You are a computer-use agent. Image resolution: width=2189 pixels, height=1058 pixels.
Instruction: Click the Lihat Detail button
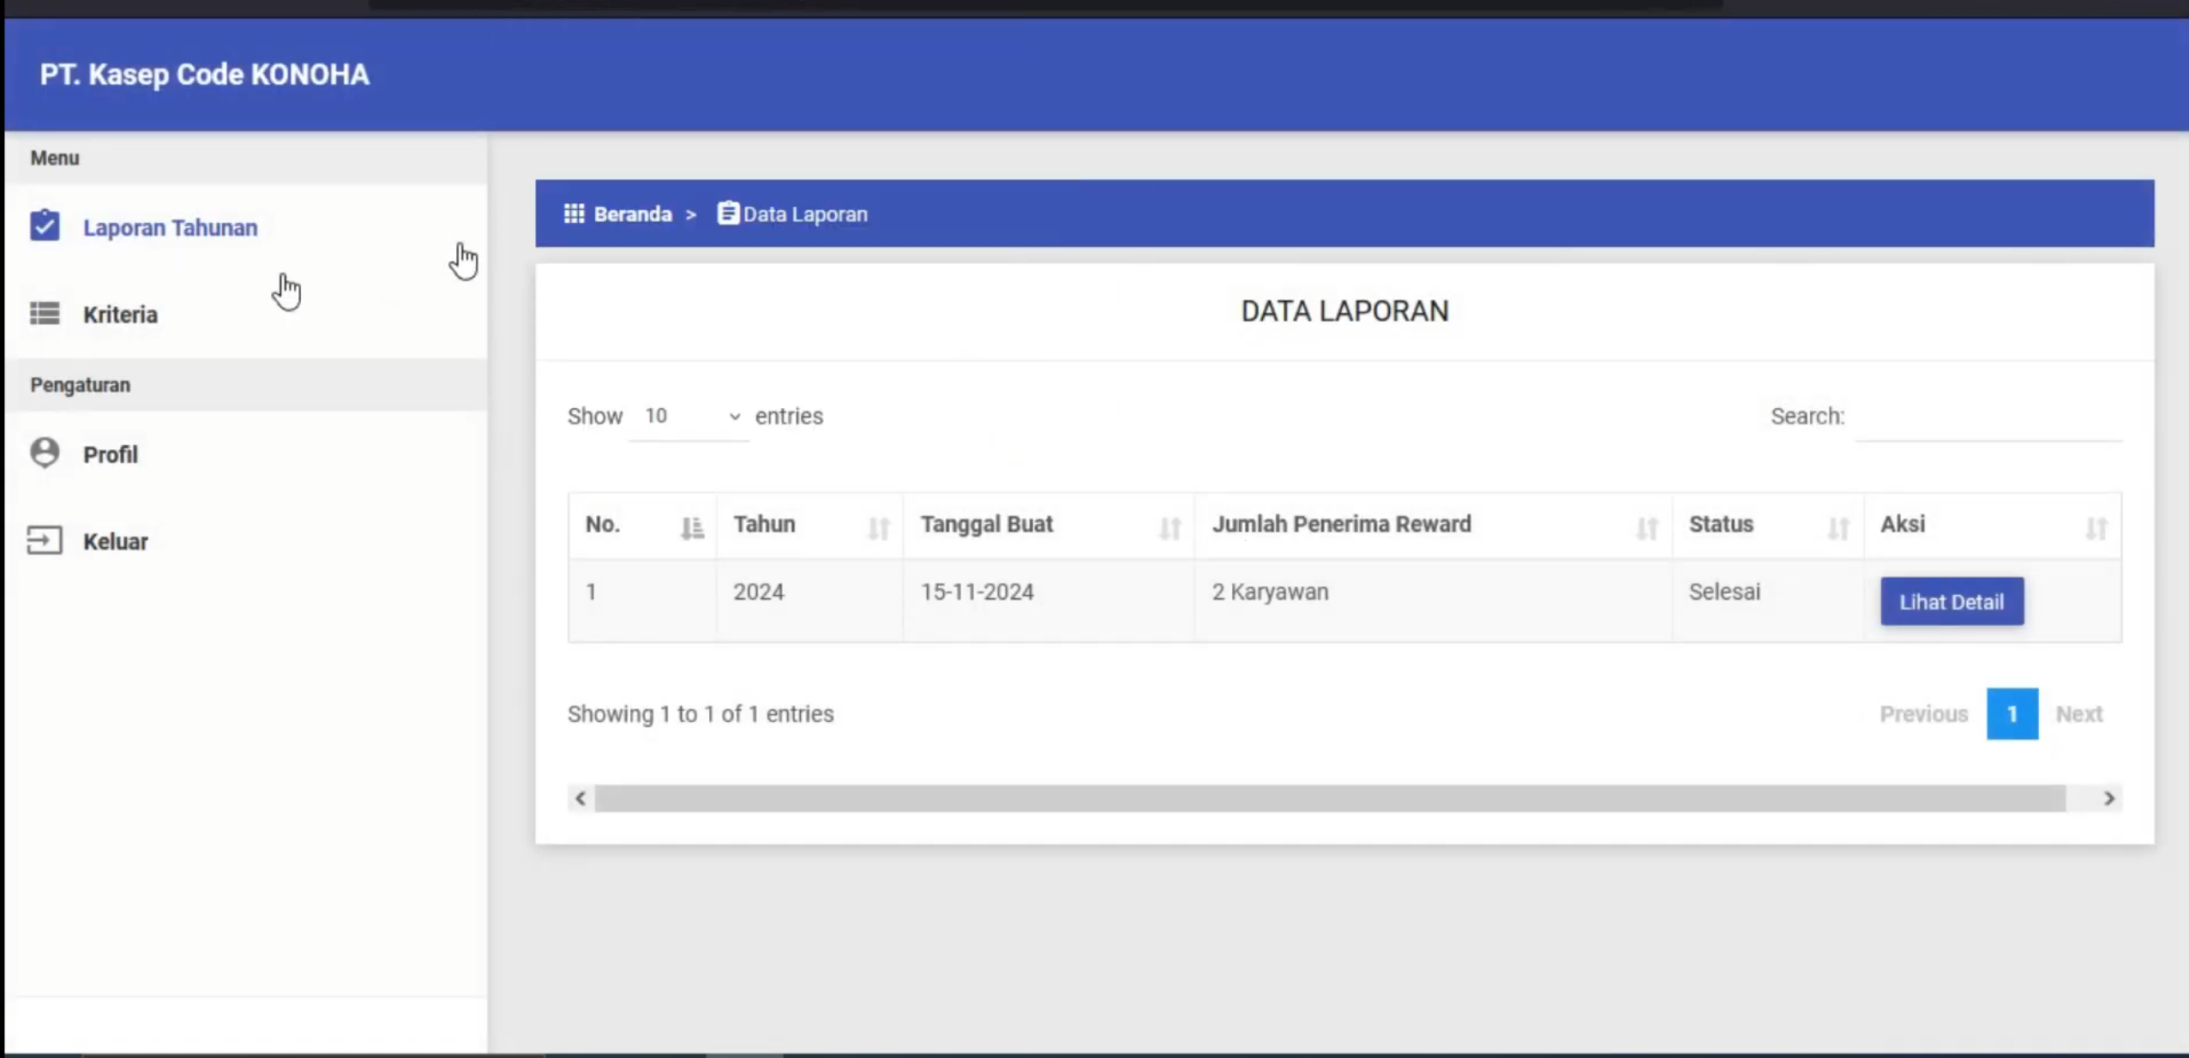pyautogui.click(x=1951, y=601)
